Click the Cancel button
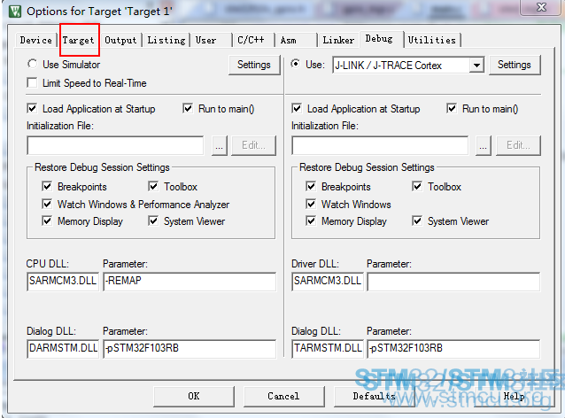This screenshot has width=565, height=418. coord(283,397)
